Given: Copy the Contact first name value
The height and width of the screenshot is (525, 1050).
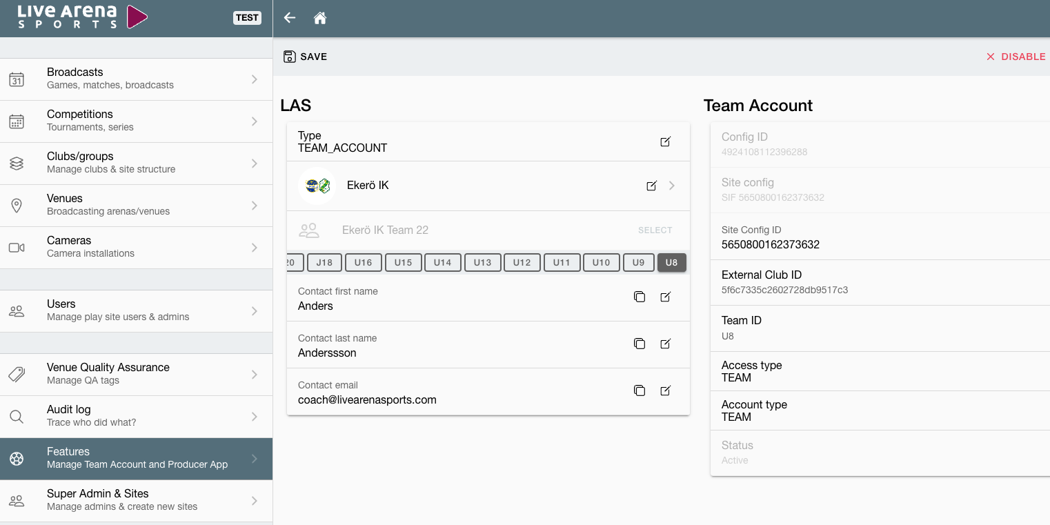Looking at the screenshot, I should tap(640, 297).
